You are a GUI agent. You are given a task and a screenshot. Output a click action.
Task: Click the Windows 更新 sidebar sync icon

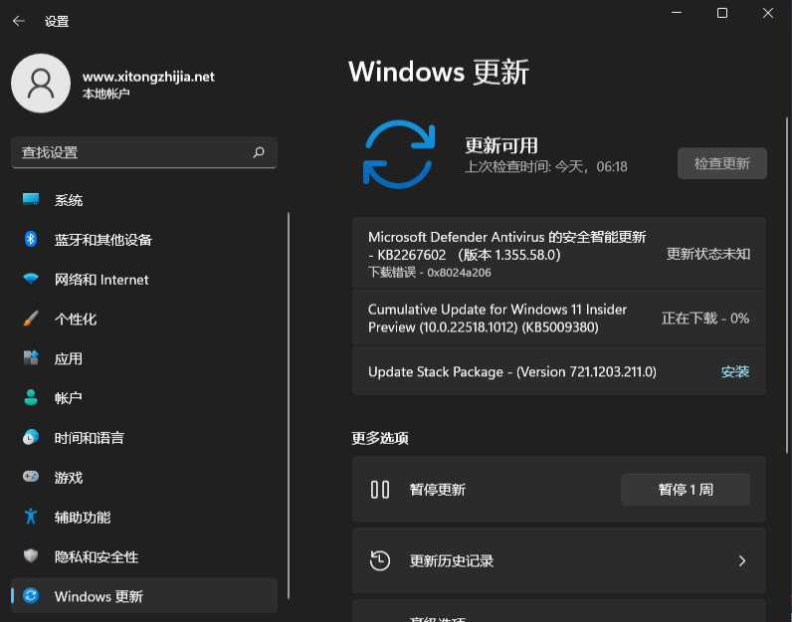pos(31,596)
